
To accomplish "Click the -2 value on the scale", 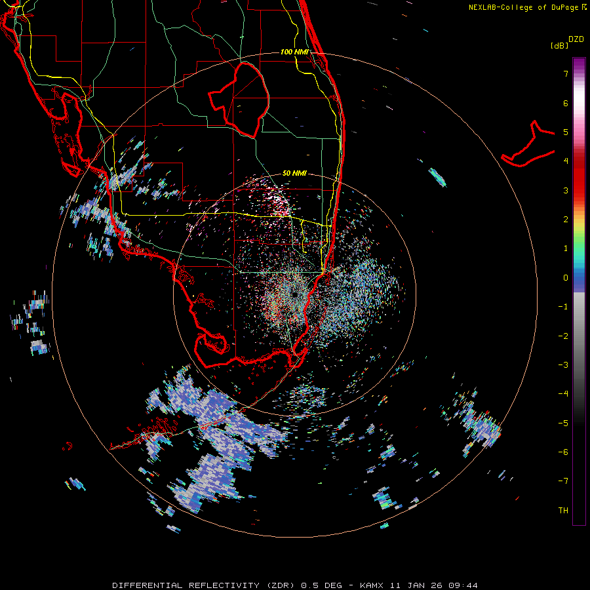I will 563,336.
